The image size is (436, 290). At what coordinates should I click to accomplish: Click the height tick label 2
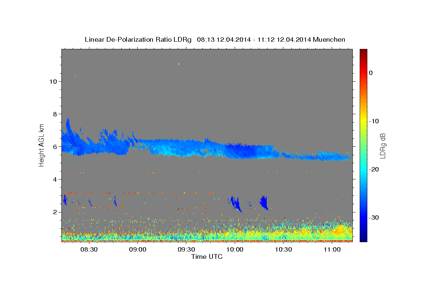[54, 212]
